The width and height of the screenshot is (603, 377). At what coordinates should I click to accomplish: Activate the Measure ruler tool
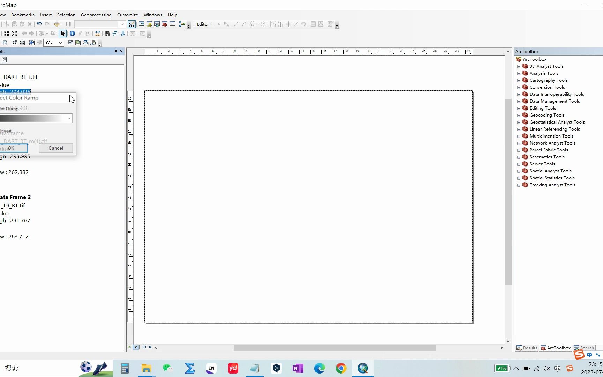(98, 34)
